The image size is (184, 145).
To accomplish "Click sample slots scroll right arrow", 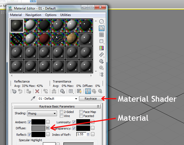I will 91,75.
